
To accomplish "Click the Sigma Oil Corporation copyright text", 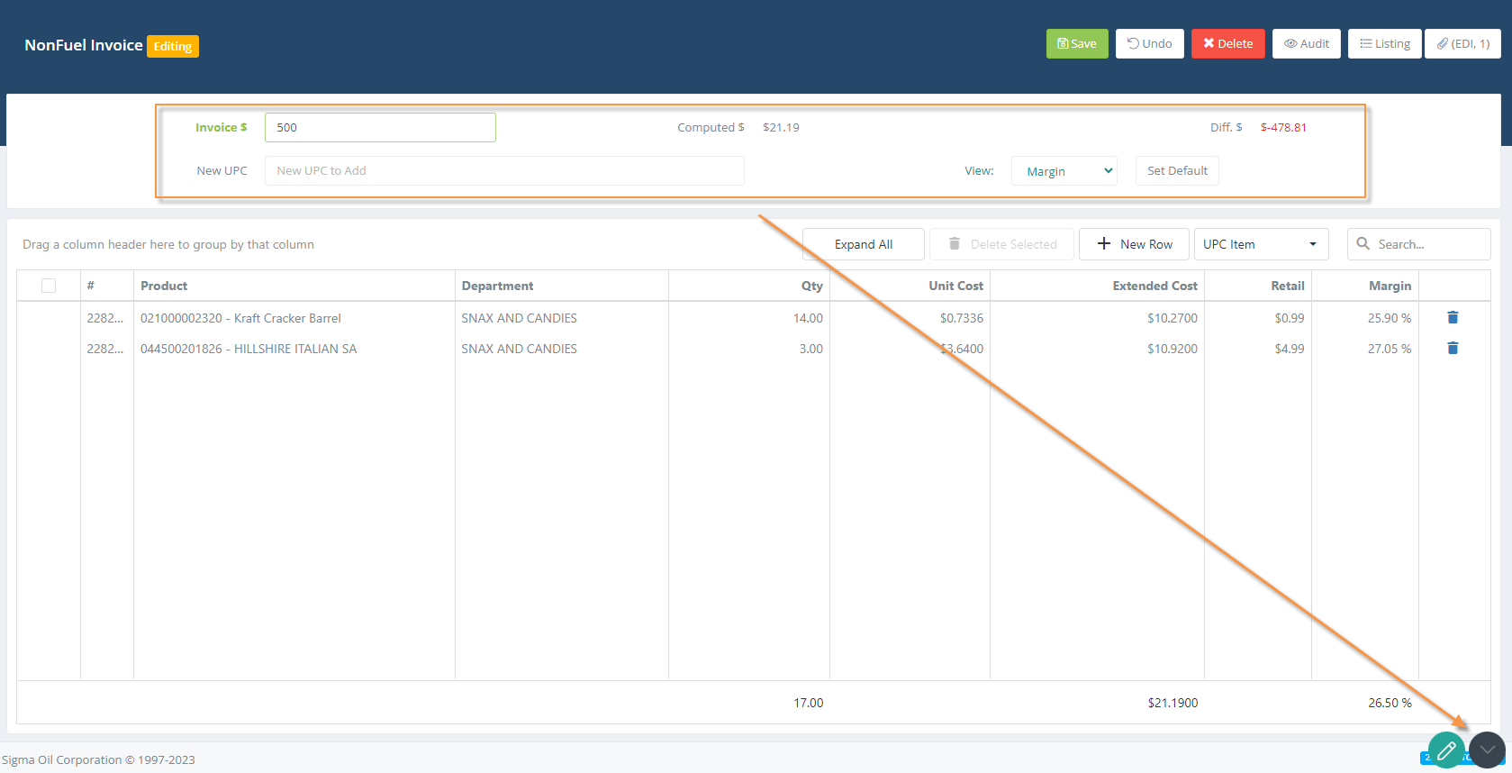I will click(98, 759).
